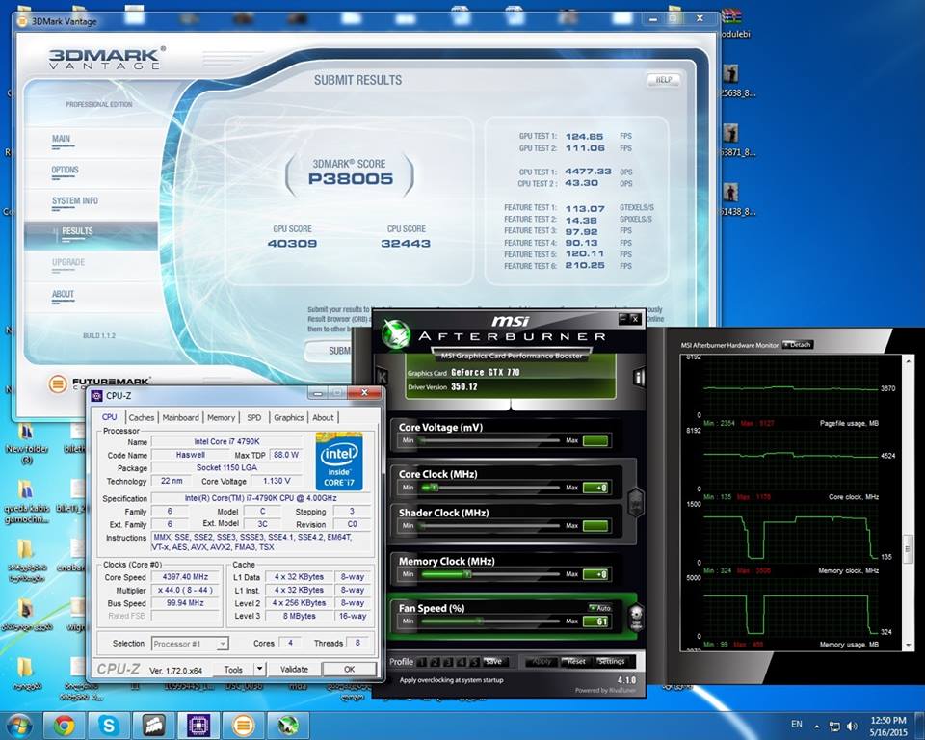The width and height of the screenshot is (925, 740).
Task: Open Skype from the taskbar
Action: tap(109, 725)
